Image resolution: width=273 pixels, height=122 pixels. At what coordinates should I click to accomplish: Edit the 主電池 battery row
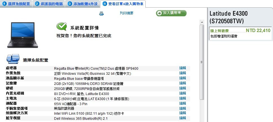click(x=183, y=98)
